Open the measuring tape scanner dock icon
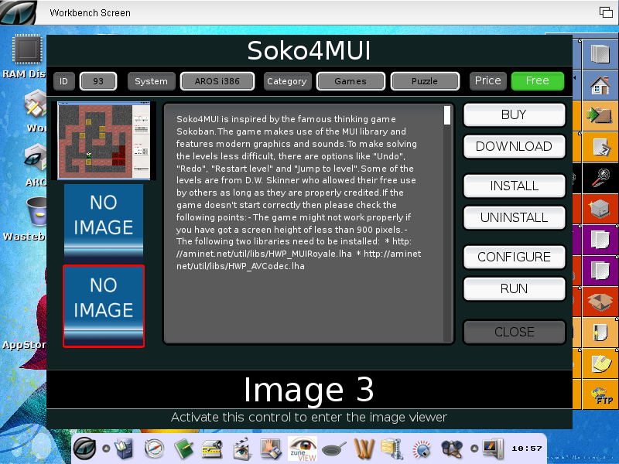Image resolution: width=619 pixels, height=464 pixels. [x=212, y=449]
